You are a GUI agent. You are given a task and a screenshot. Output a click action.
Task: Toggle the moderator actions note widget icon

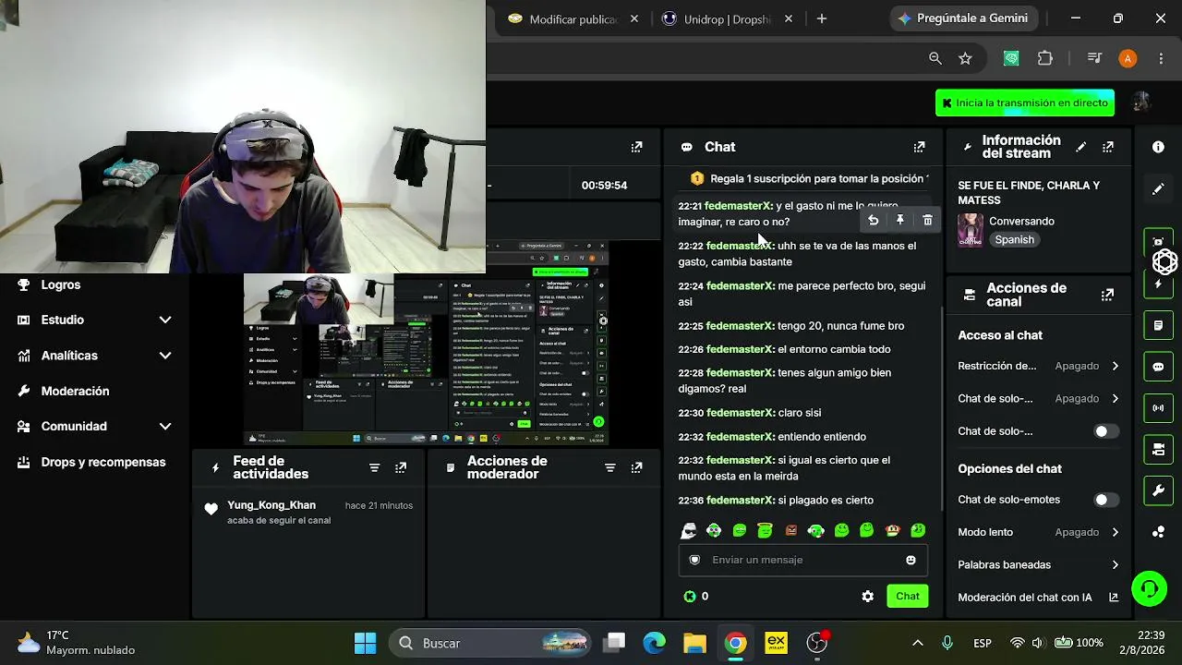pyautogui.click(x=1158, y=326)
